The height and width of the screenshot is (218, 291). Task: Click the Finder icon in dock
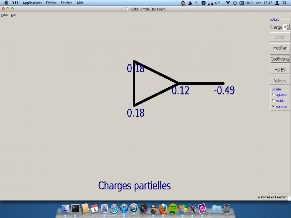click(x=65, y=209)
